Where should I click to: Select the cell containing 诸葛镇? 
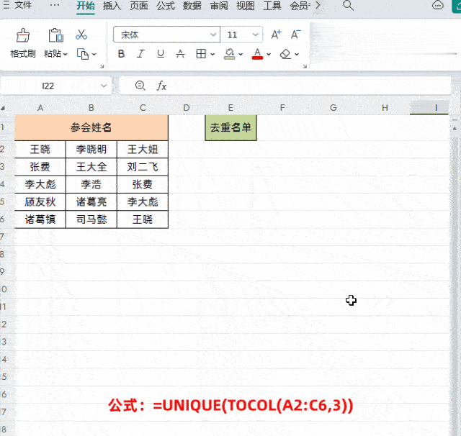(x=40, y=219)
